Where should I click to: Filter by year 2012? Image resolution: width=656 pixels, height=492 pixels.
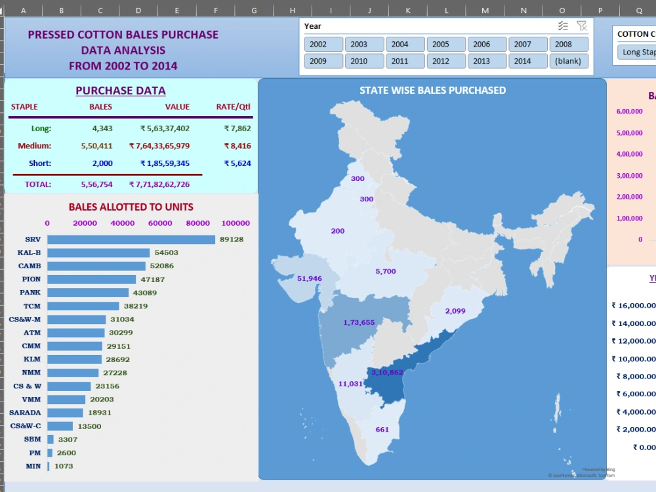446,60
